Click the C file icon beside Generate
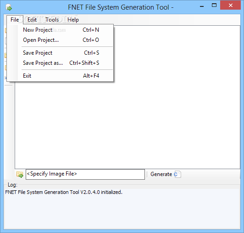 177,174
